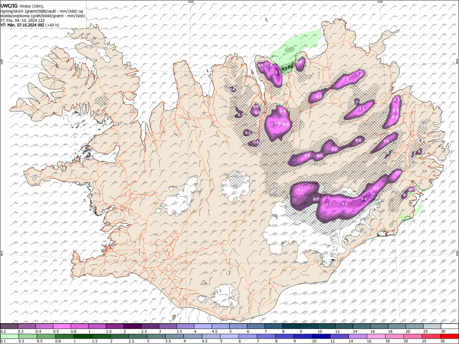Pick lower legend row 12 purple swatch
The image size is (459, 344).
[339, 336]
